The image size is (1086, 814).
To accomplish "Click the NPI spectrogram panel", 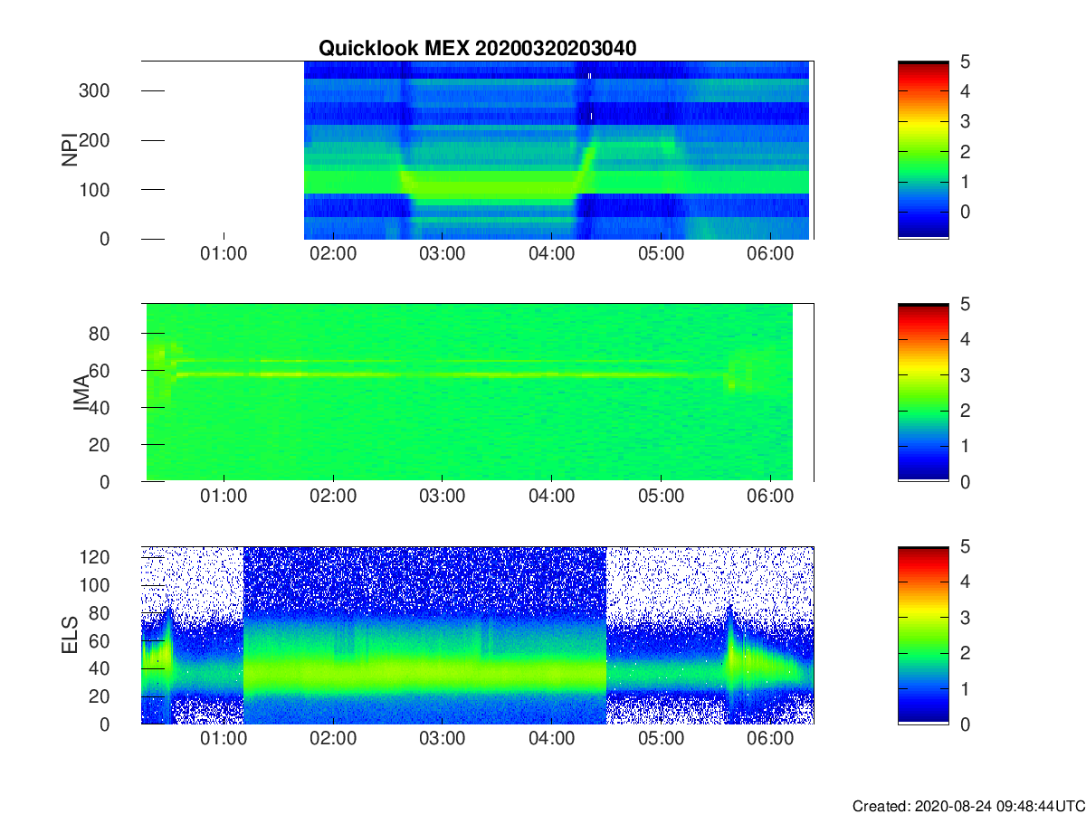I will coord(478,150).
